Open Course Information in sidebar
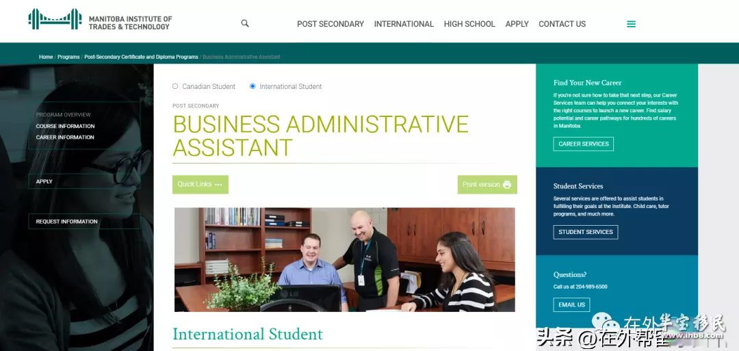 (x=65, y=127)
